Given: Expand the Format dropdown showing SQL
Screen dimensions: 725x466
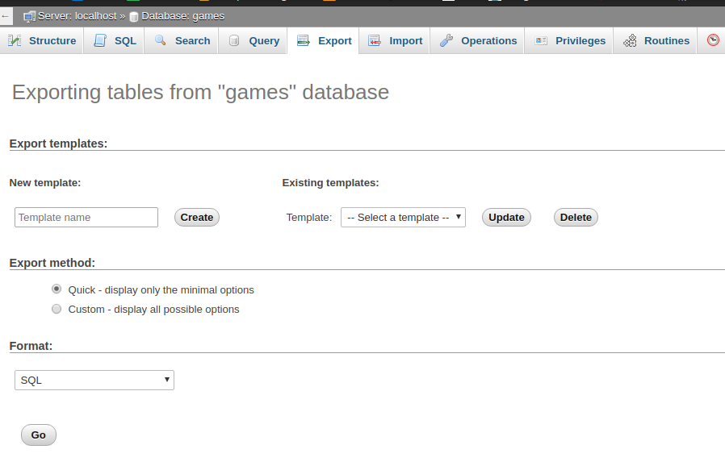Looking at the screenshot, I should click(94, 380).
